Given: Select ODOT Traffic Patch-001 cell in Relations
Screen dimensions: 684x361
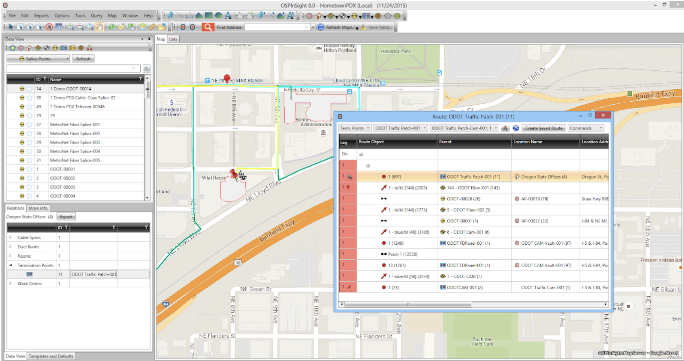Looking at the screenshot, I should click(94, 274).
